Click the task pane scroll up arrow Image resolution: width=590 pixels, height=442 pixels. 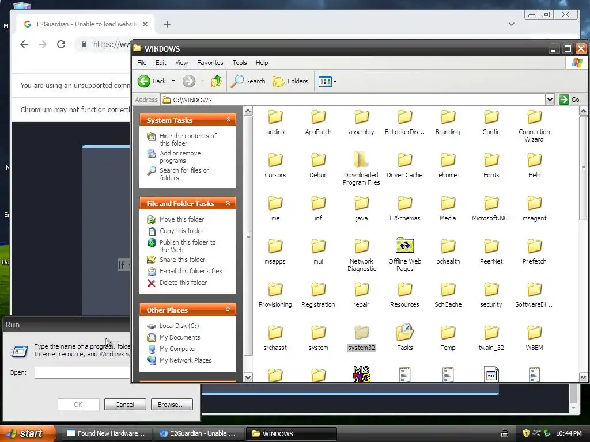[248, 110]
